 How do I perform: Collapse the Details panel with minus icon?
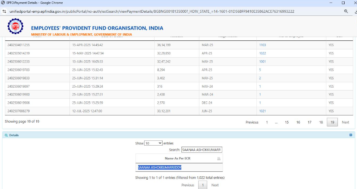351,135
